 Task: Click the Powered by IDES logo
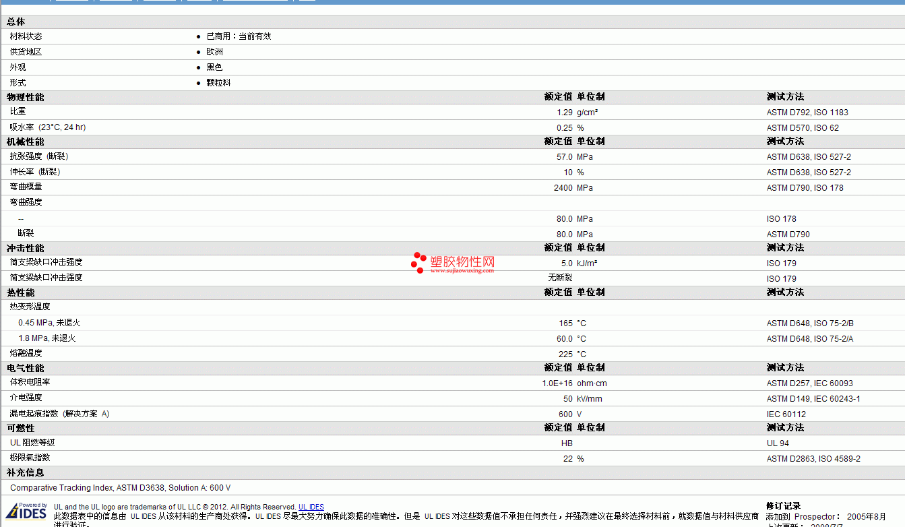(27, 511)
